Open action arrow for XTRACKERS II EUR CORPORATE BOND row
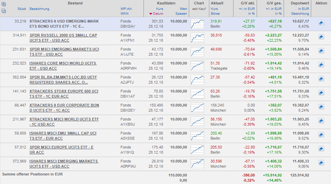Viewport: 331px width, 184px height. [x=321, y=107]
